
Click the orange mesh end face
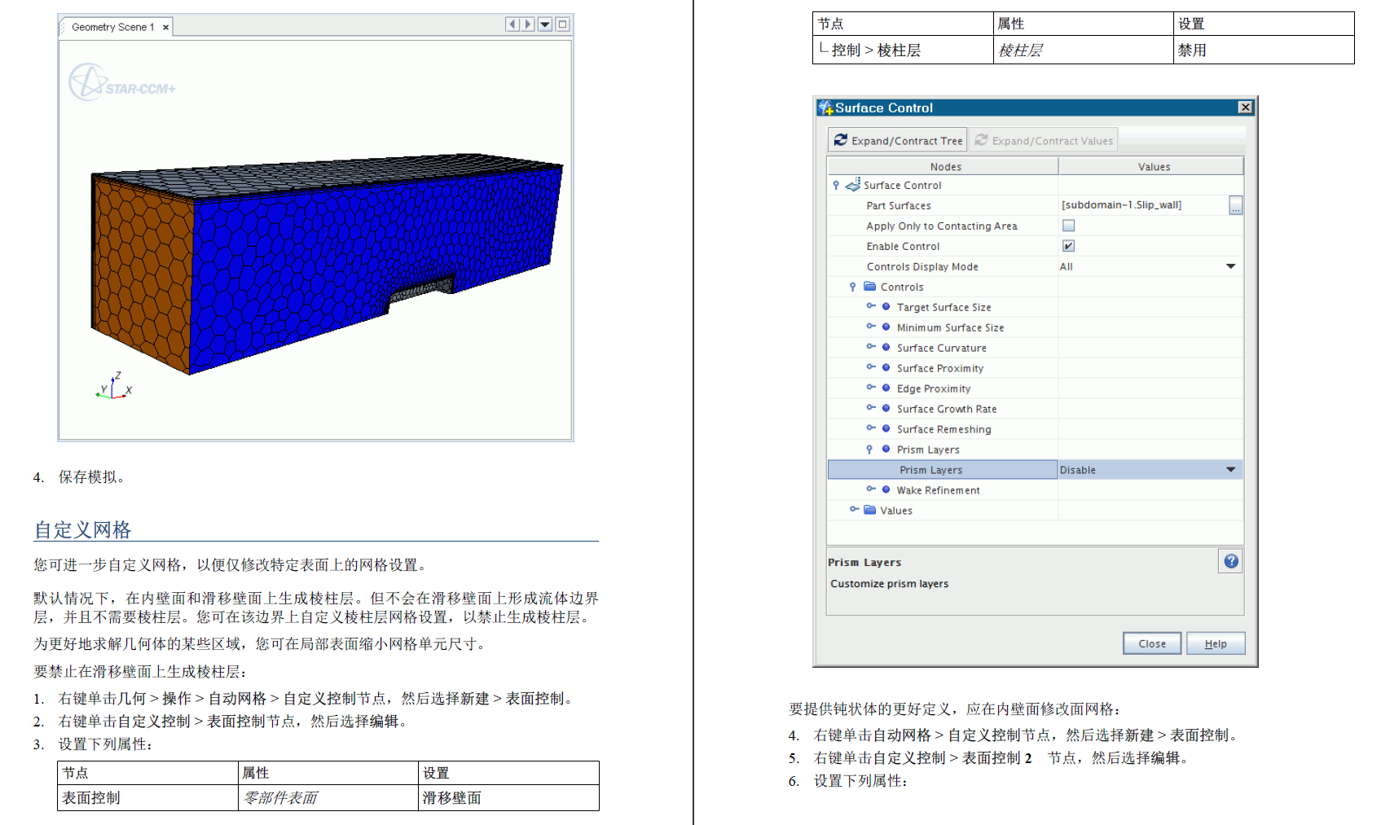click(143, 273)
